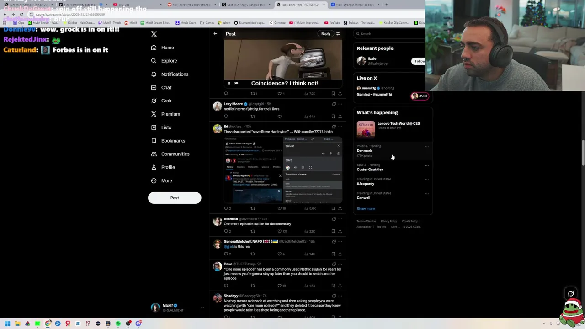Click Show more under What's happening
This screenshot has height=329, width=585.
[366, 209]
